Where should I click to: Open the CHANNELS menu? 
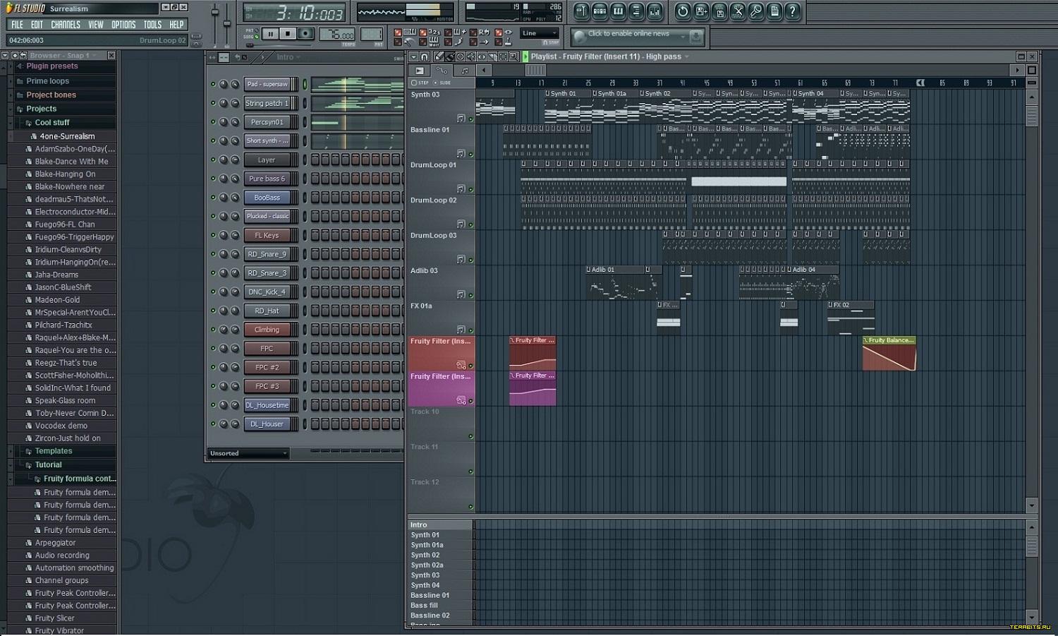[x=65, y=25]
